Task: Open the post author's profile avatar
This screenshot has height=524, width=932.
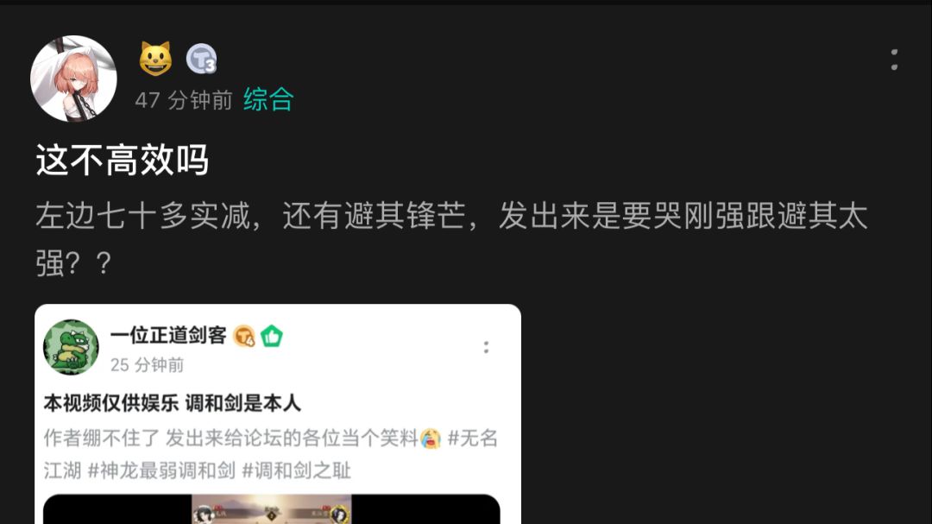Action: (73, 79)
